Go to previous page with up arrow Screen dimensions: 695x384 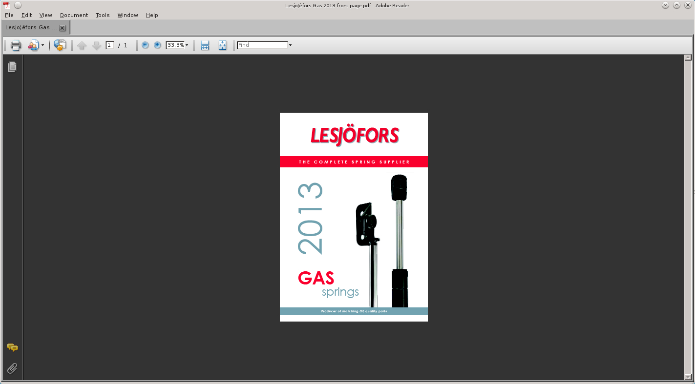coord(82,45)
